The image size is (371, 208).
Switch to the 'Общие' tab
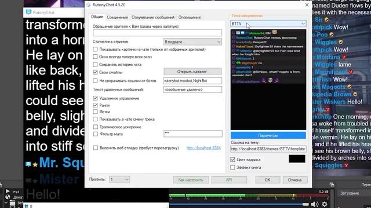pyautogui.click(x=97, y=17)
